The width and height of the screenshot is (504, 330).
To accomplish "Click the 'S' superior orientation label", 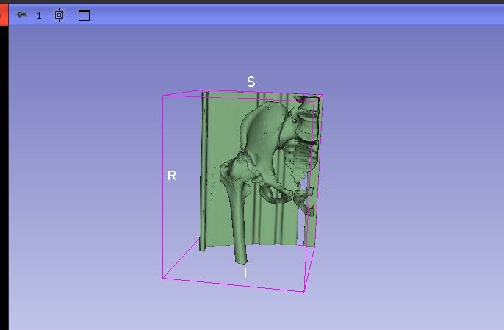I will click(x=251, y=82).
